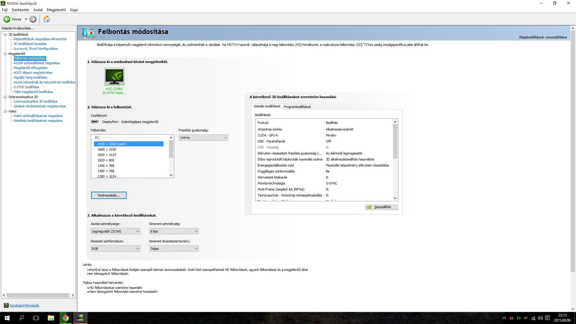This screenshot has width=576, height=324.
Task: Open Asztal színmélysége dropdown
Action: 115,231
